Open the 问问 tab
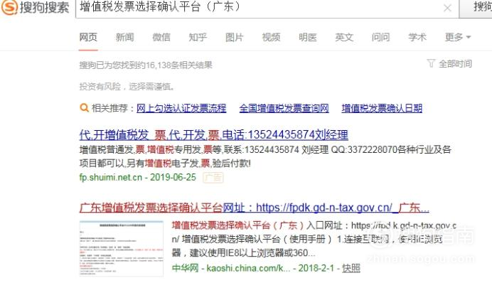This screenshot has height=283, width=492. click(x=380, y=37)
